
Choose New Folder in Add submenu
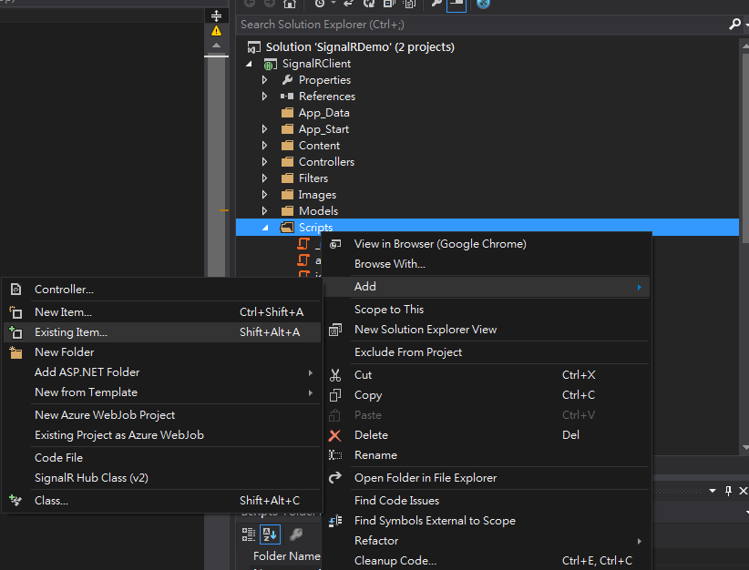tap(162, 352)
